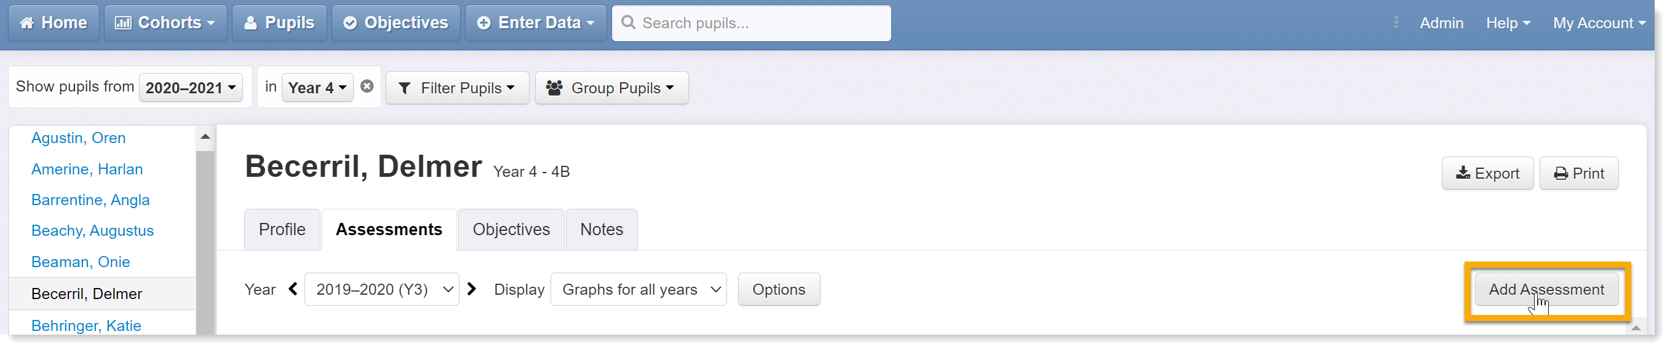Open the Pupils page
This screenshot has height=350, width=1670.
coord(279,23)
